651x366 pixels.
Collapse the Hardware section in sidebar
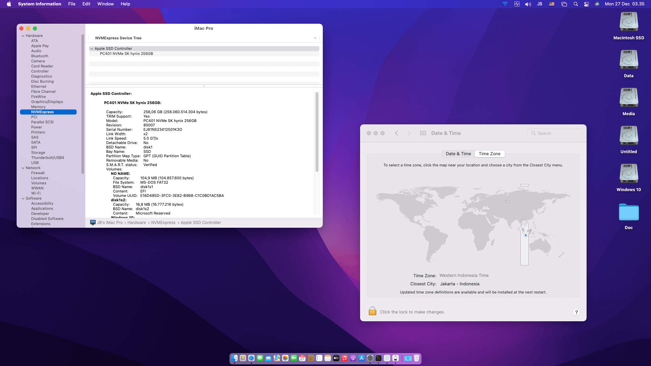[23, 36]
